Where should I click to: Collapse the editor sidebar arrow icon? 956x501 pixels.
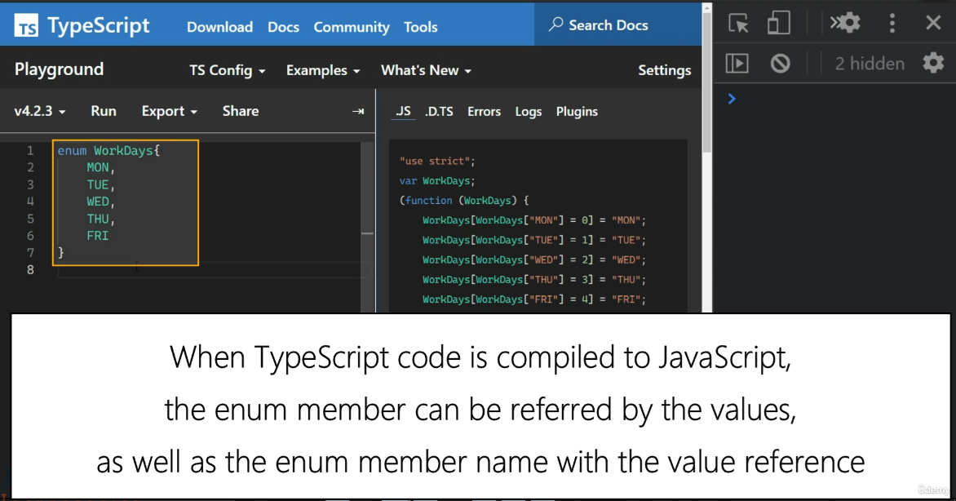(x=358, y=111)
